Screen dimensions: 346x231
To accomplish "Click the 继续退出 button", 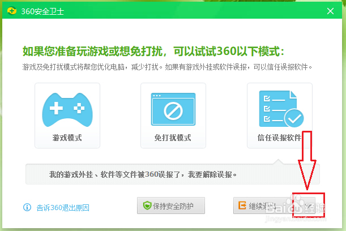I will (x=274, y=206).
